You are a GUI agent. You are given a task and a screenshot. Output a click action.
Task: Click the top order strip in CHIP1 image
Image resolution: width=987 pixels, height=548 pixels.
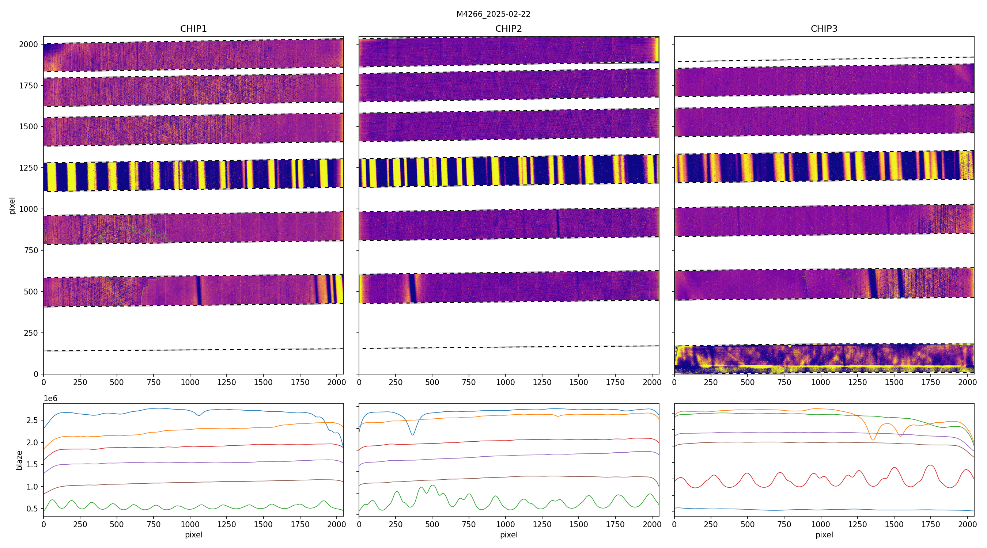[193, 55]
